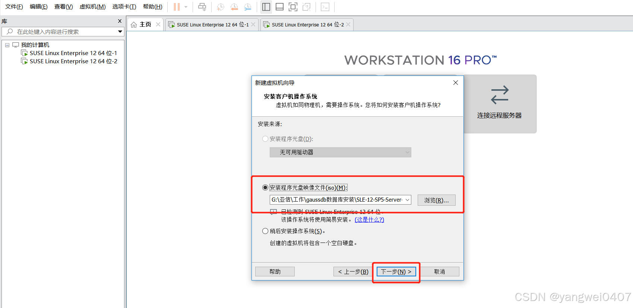Click the pause virtual machine toolbar icon
Image resolution: width=633 pixels, height=308 pixels.
point(177,7)
